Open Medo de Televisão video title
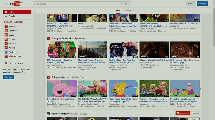The image size is (215, 120). [184, 24]
